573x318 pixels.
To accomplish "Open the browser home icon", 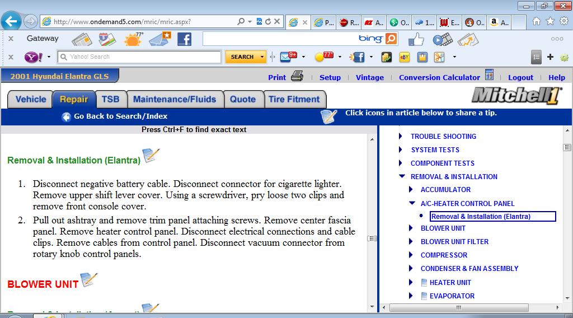I will pos(537,22).
